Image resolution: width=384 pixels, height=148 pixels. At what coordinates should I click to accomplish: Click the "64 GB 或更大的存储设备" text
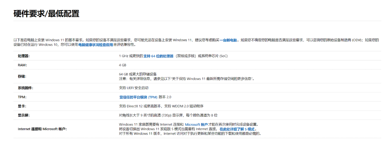click(138, 74)
